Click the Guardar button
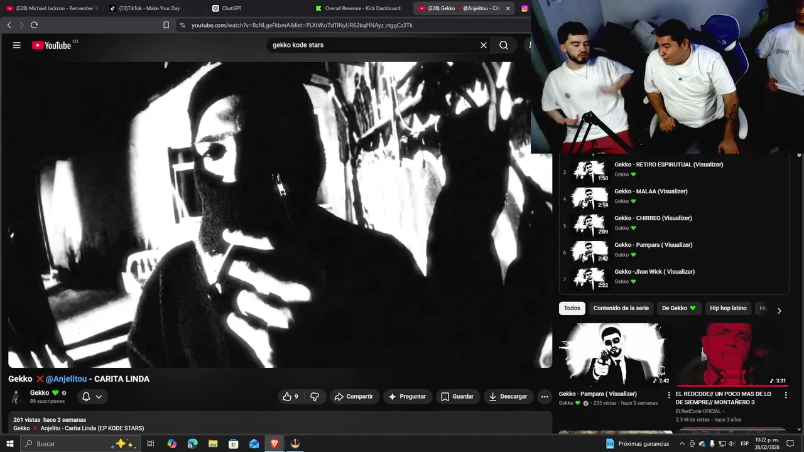 click(457, 397)
